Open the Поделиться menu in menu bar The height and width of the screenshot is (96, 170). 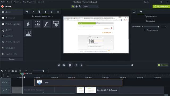click(x=32, y=2)
